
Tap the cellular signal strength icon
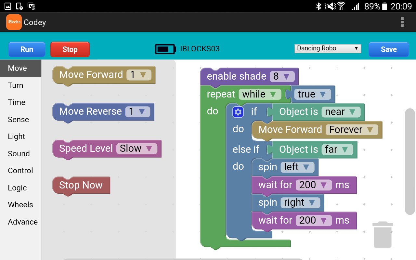click(x=356, y=6)
